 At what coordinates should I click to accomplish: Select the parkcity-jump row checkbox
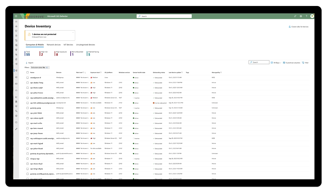pos(27,108)
